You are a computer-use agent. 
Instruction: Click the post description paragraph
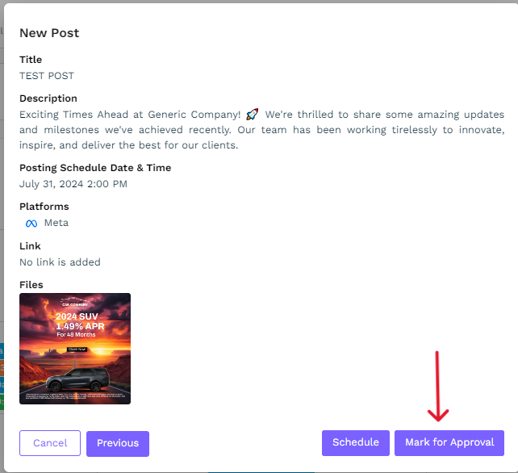point(262,130)
